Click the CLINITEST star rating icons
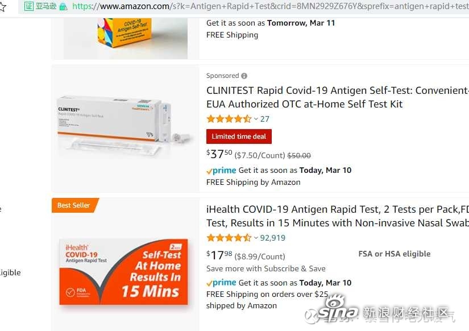The image size is (469, 331). [x=229, y=119]
